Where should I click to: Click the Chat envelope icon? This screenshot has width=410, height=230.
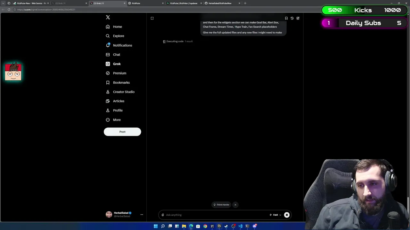coord(108,55)
